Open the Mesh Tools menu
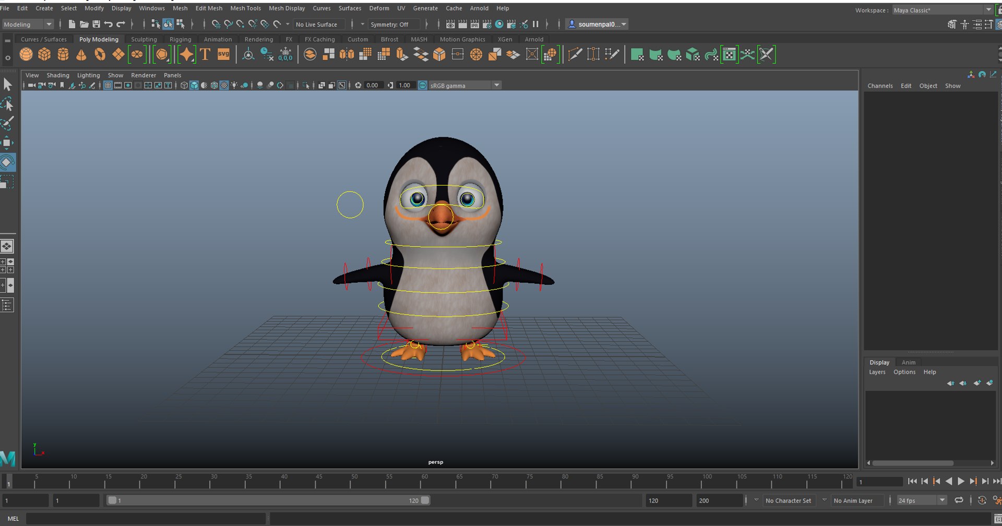Viewport: 1002px width, 526px height. pyautogui.click(x=245, y=8)
